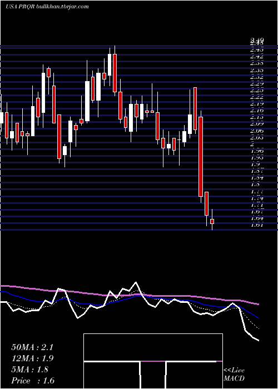Screen dimensions: 278x389
Task: Click the Price : 1.6 value
Action: [x=33, y=381]
